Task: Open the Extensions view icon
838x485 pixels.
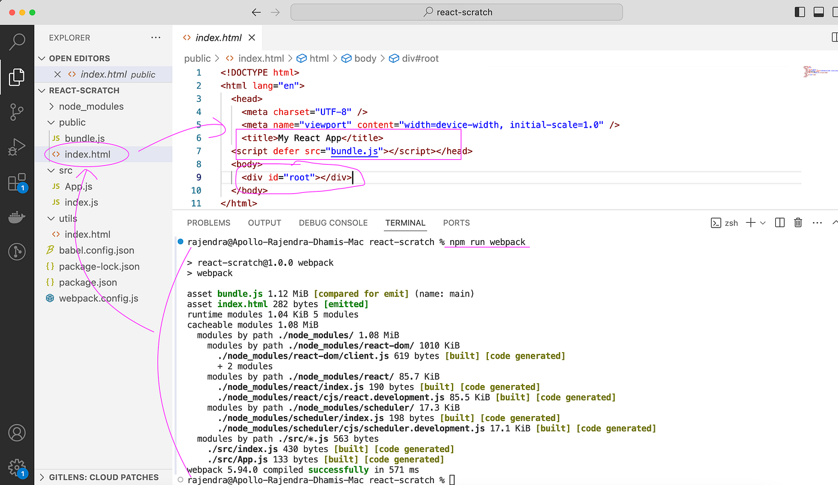Action: (x=17, y=183)
